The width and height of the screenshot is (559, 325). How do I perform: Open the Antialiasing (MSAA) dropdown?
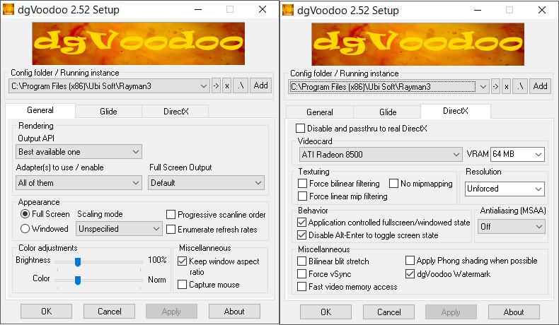click(x=511, y=227)
